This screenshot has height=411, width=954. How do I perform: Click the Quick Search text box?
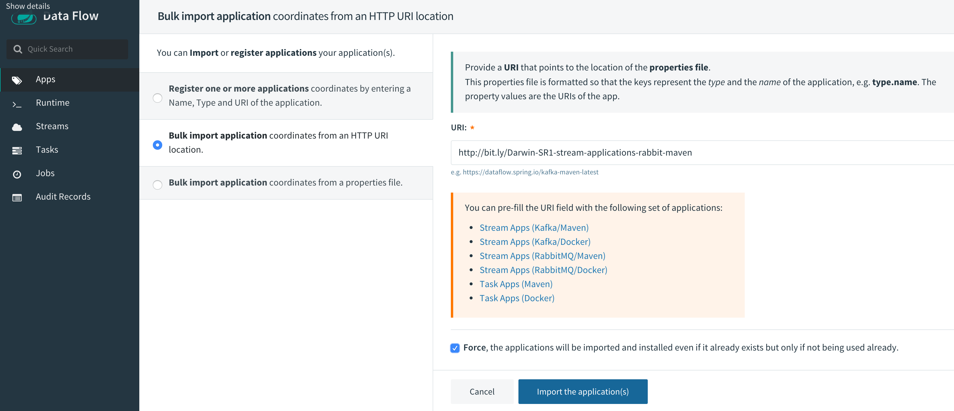[x=74, y=49]
